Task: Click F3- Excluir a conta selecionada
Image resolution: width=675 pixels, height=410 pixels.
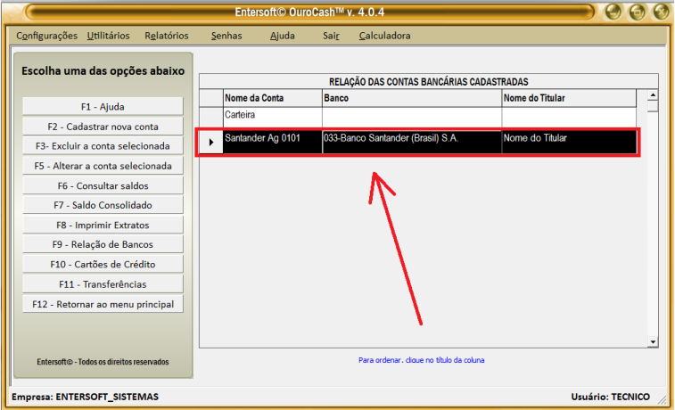Action: click(x=103, y=146)
